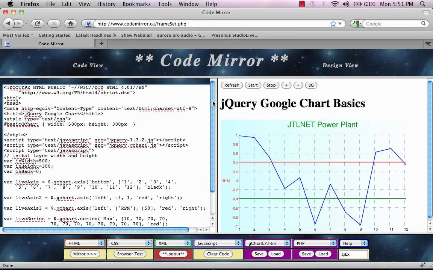Click the Design View vertical scrollbar
The height and width of the screenshot is (270, 433).
pyautogui.click(x=430, y=149)
